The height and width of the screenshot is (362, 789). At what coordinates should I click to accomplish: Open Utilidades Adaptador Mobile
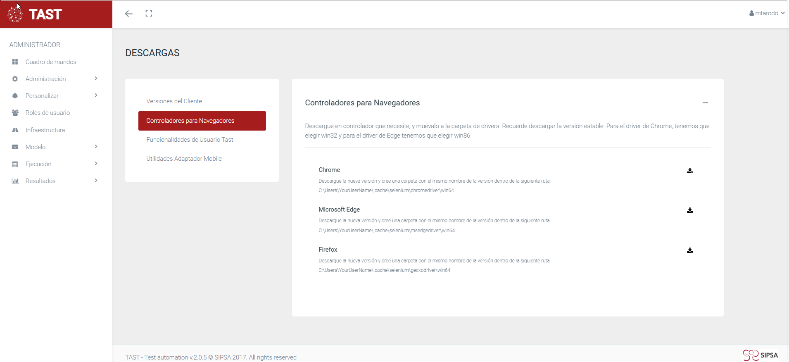tap(184, 159)
